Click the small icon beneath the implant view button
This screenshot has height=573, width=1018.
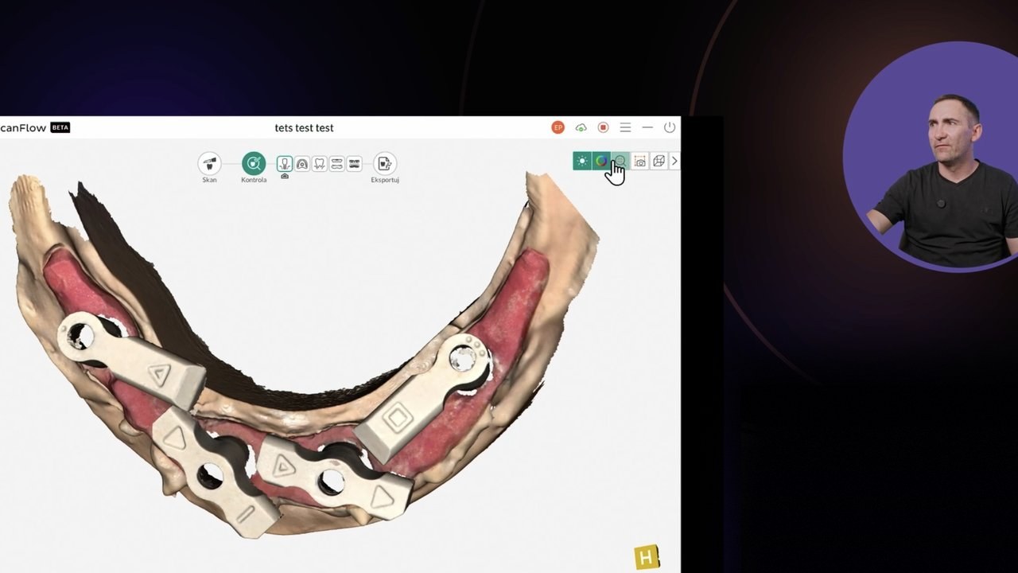coord(285,176)
